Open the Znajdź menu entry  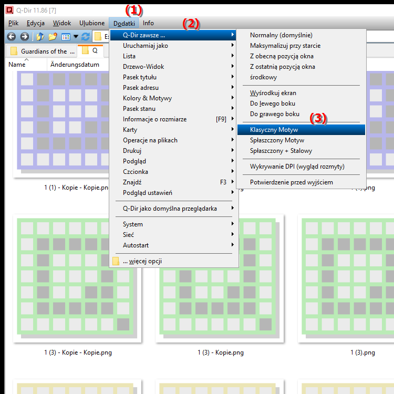click(173, 182)
